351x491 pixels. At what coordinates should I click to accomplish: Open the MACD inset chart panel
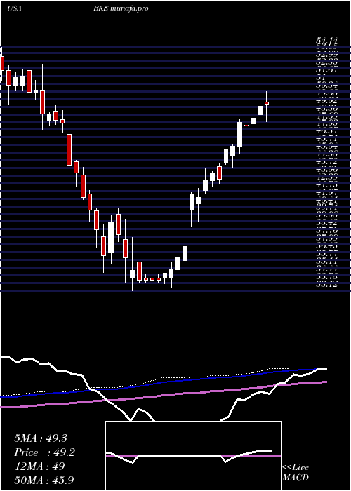coord(193,456)
